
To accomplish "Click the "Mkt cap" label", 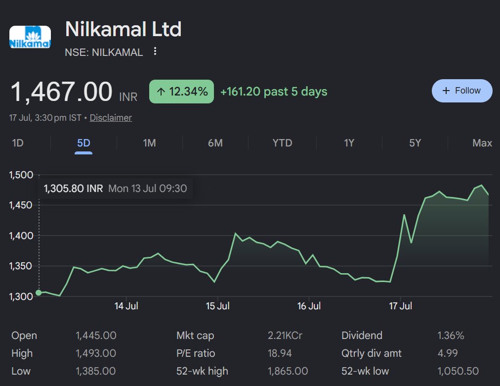I will (x=195, y=336).
